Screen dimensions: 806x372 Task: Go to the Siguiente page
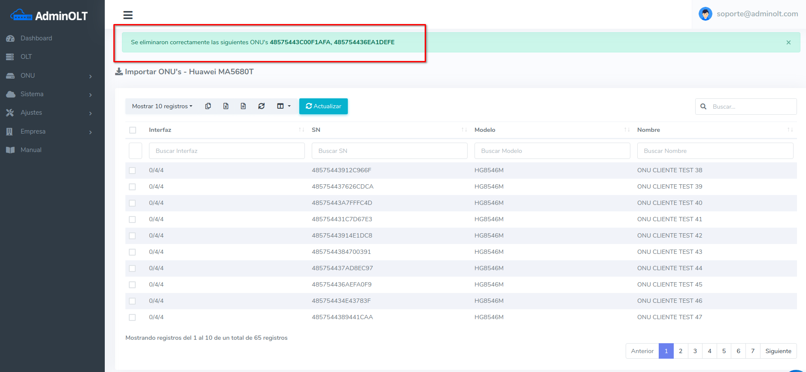click(x=778, y=351)
